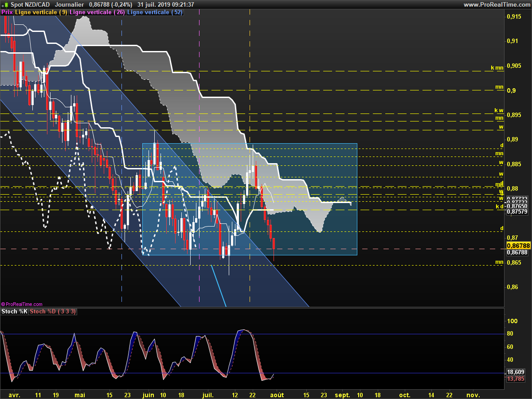Click the 'oct.' date axis label

tap(404, 395)
